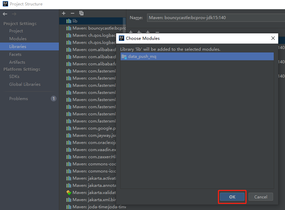Image resolution: width=285 pixels, height=210 pixels.
Task: Open Problems list
Action: tap(18, 98)
